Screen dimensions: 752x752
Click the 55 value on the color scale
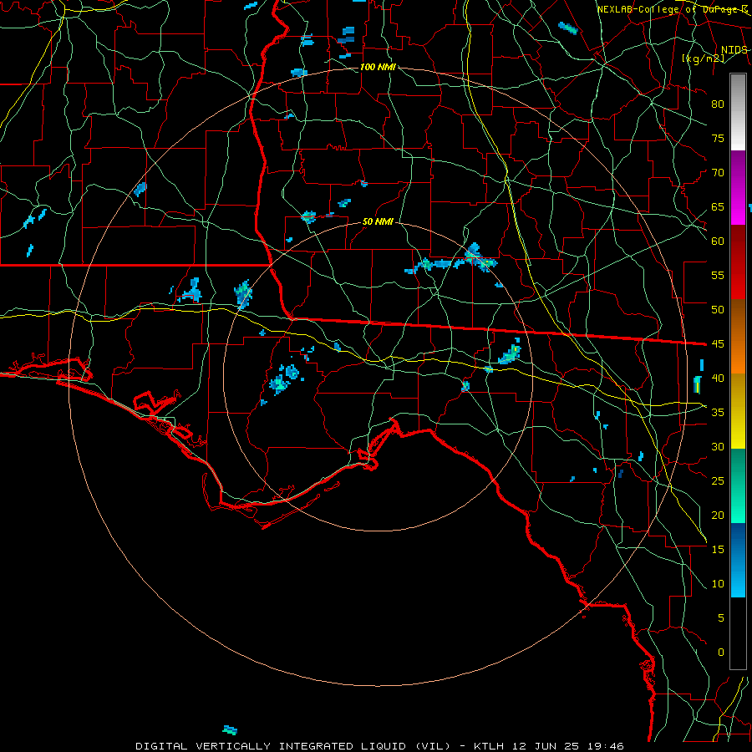[x=718, y=276]
